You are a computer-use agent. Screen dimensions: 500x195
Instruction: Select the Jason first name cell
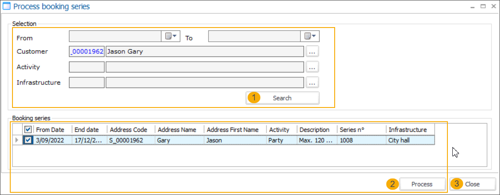coord(236,140)
